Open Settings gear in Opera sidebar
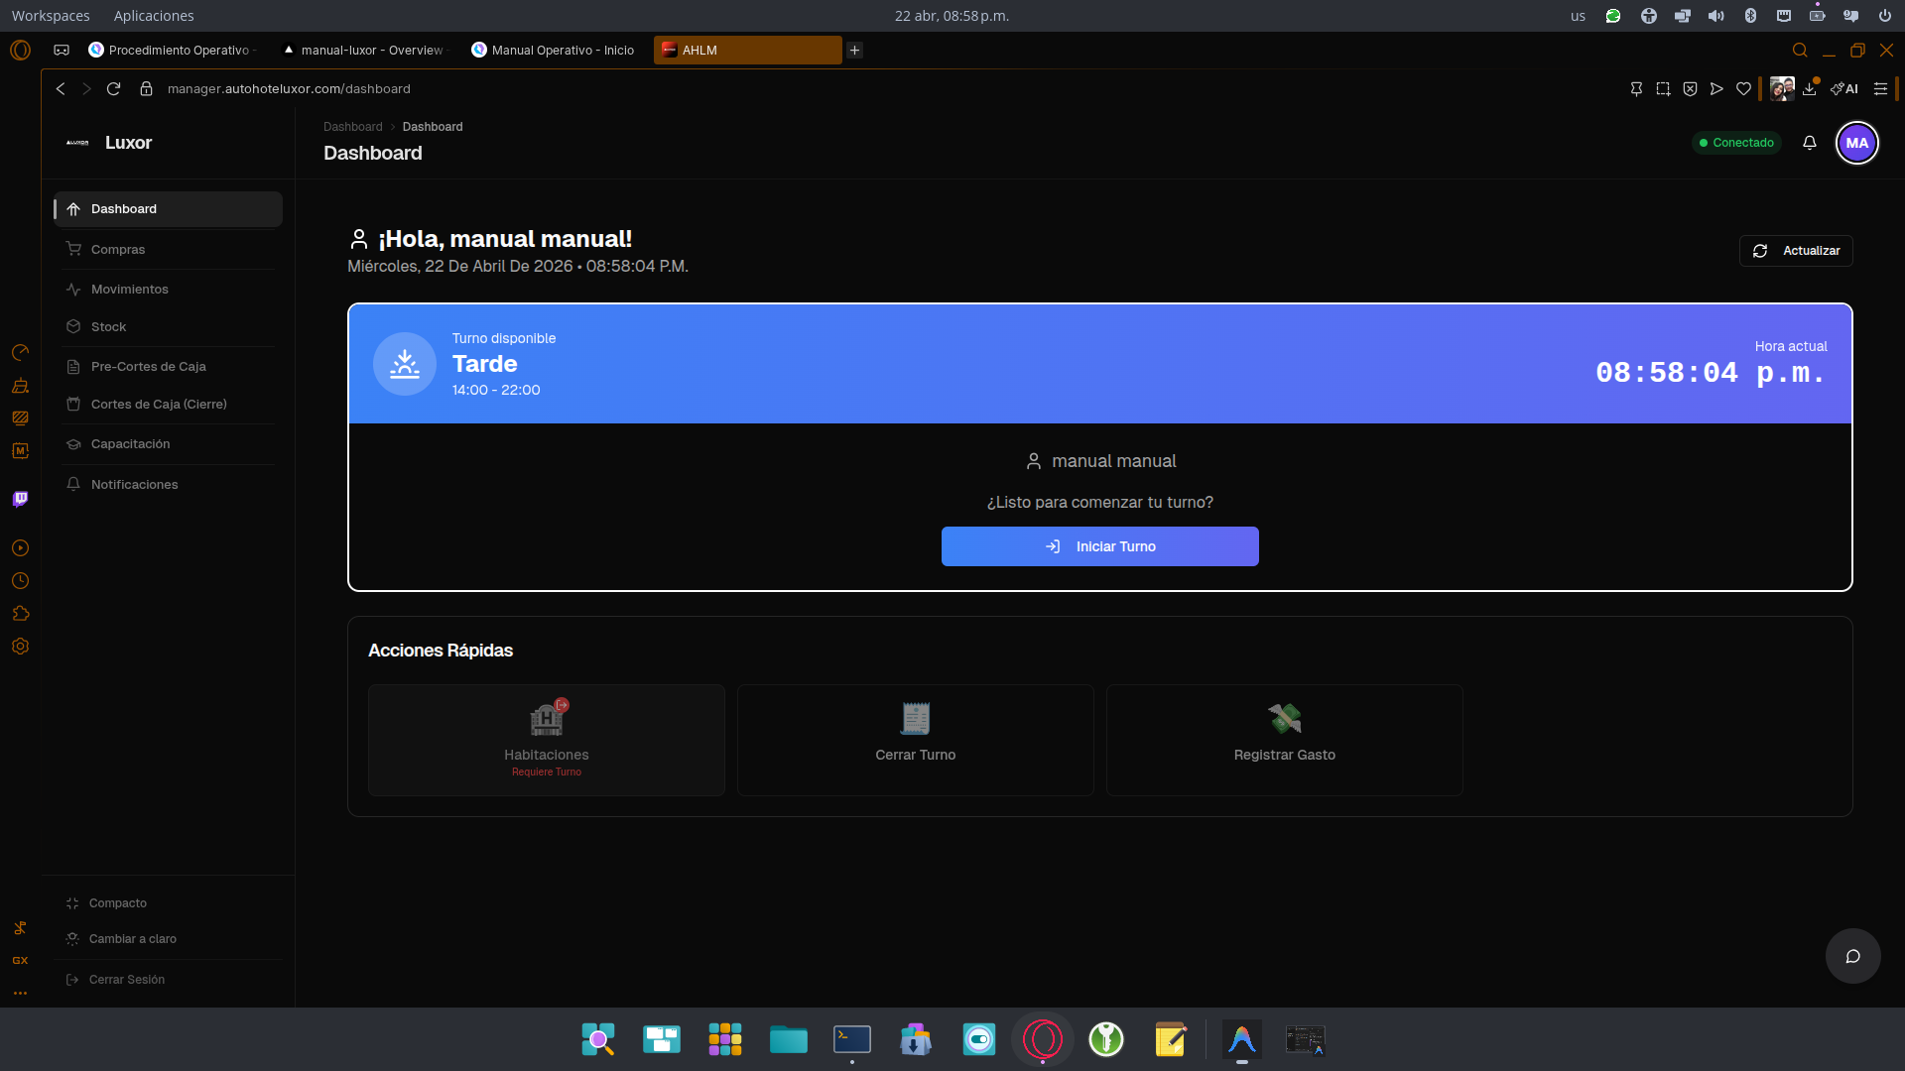The height and width of the screenshot is (1071, 1905). tap(20, 646)
